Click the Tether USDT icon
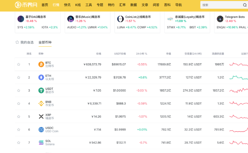Viewport: 248px width, 153px height. 41,90
